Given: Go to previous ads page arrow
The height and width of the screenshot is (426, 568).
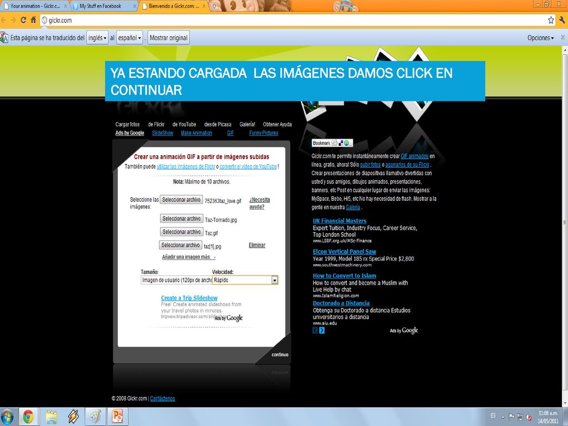Looking at the screenshot, I should 315,331.
